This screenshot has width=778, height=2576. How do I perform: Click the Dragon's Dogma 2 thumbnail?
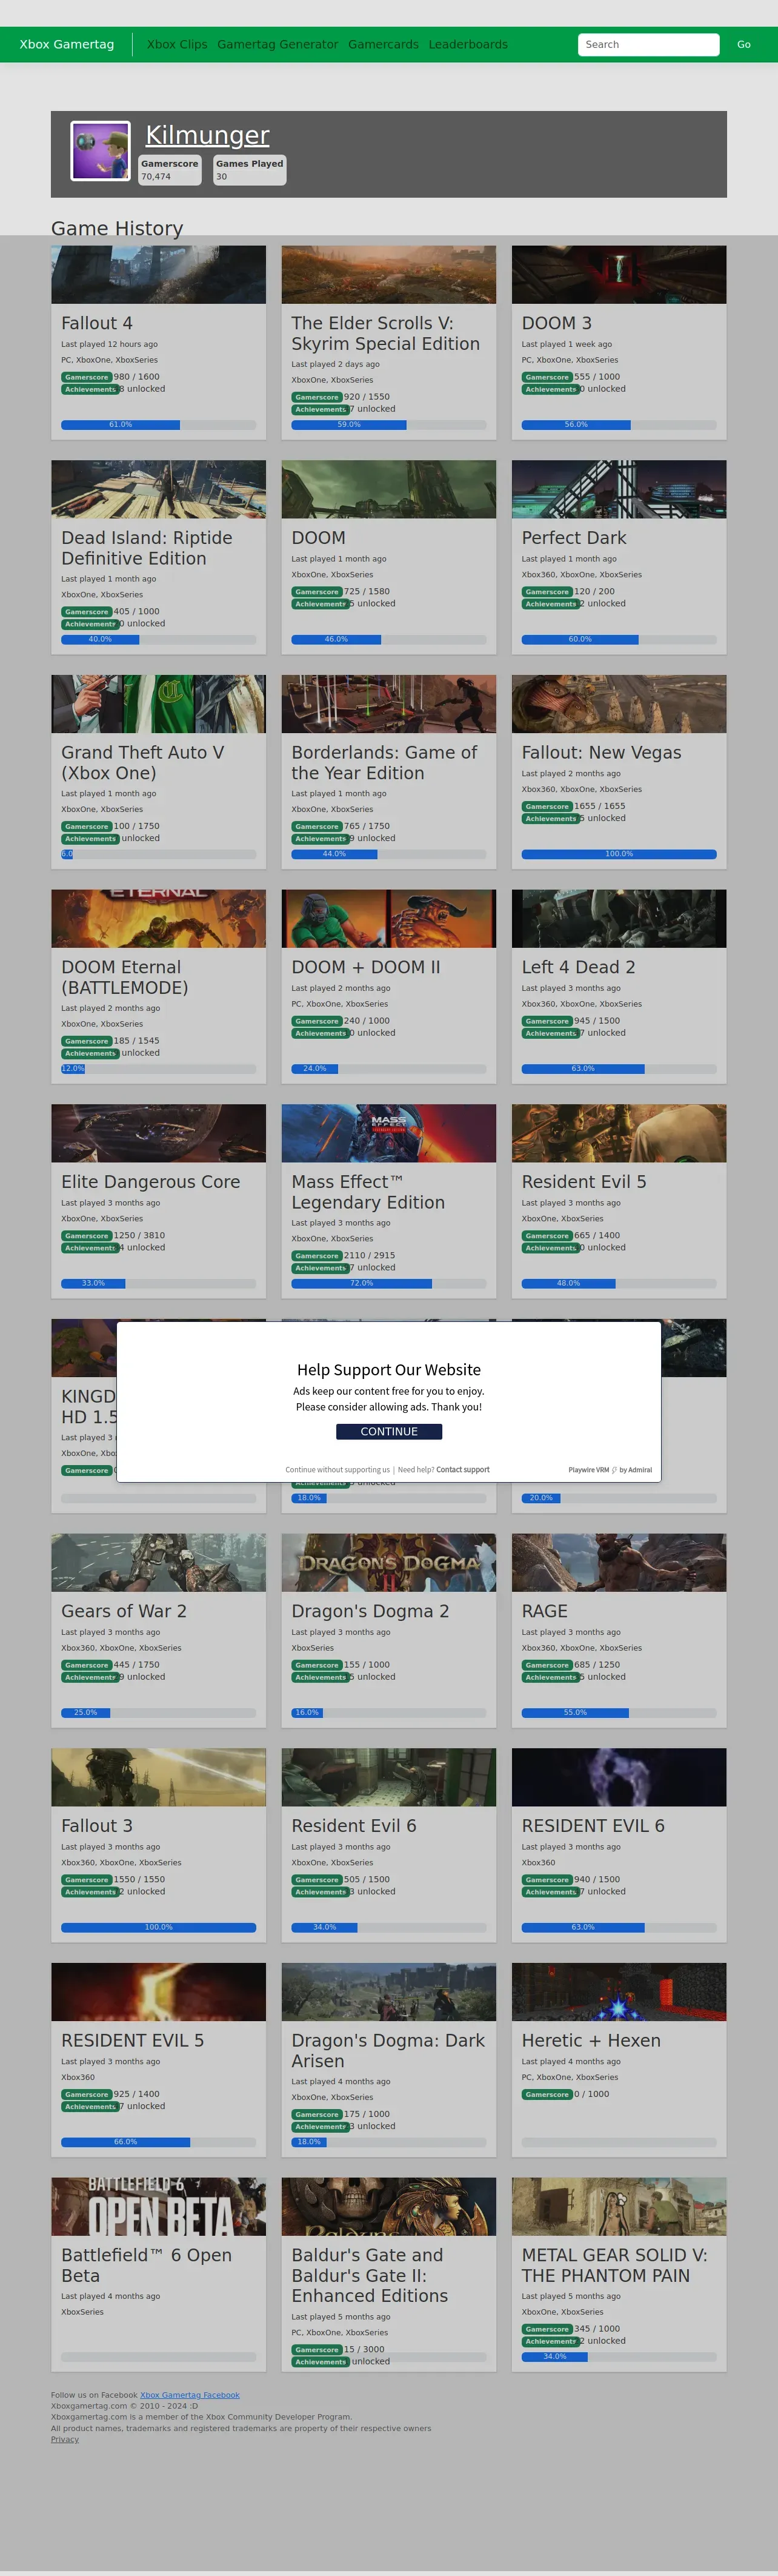[x=388, y=1563]
